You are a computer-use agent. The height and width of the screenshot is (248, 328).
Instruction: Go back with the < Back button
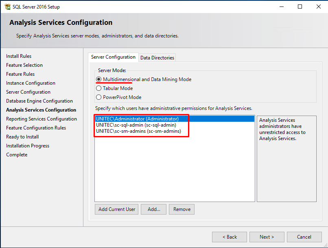[x=230, y=237]
